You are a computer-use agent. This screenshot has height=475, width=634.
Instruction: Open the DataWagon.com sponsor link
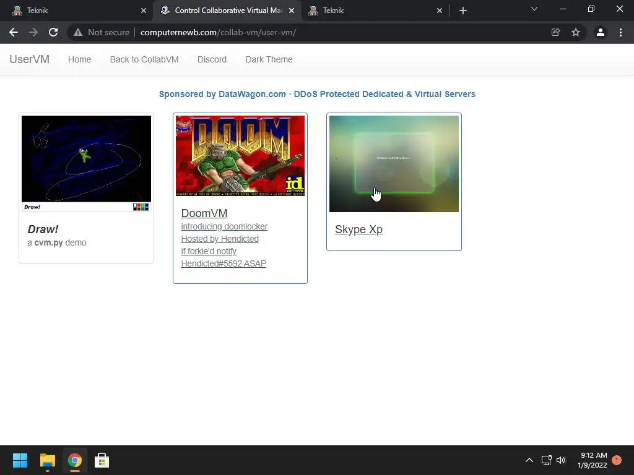click(x=317, y=94)
